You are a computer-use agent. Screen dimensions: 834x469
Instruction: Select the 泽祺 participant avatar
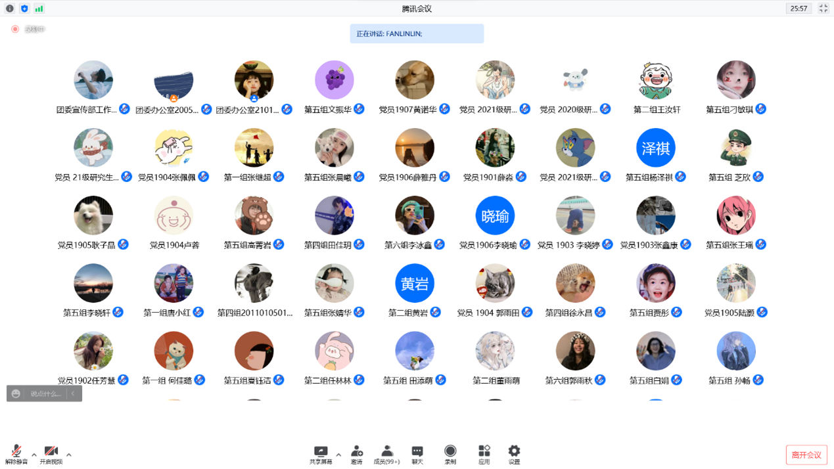655,148
